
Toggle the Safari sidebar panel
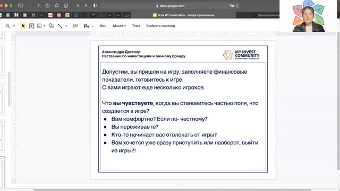pos(21,6)
